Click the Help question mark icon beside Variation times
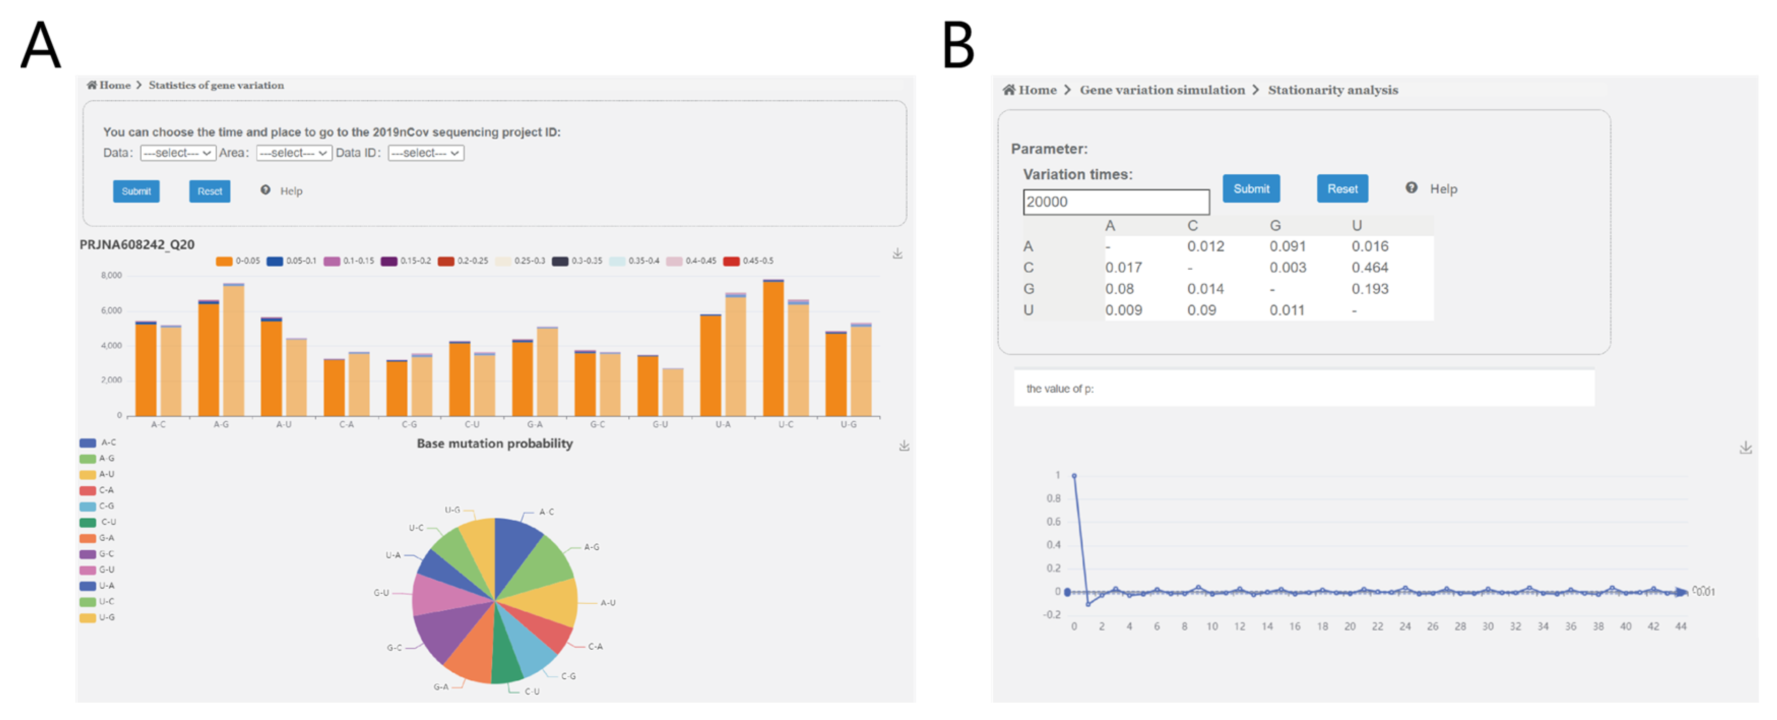This screenshot has height=720, width=1777. 1411,187
